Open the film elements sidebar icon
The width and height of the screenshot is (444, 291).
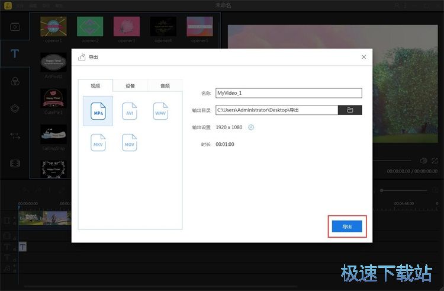coord(15,163)
